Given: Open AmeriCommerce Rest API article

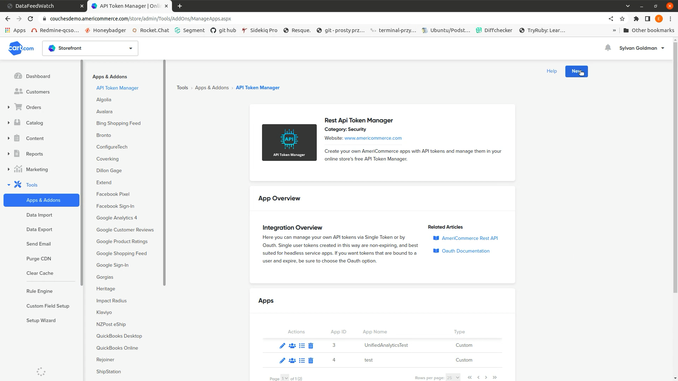Looking at the screenshot, I should pos(470,238).
